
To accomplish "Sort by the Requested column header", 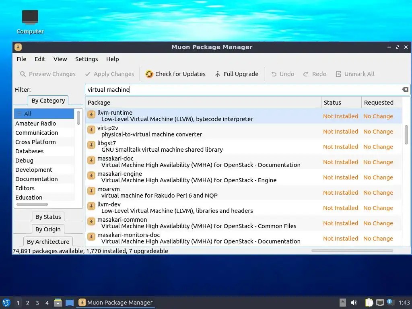I will pyautogui.click(x=381, y=103).
